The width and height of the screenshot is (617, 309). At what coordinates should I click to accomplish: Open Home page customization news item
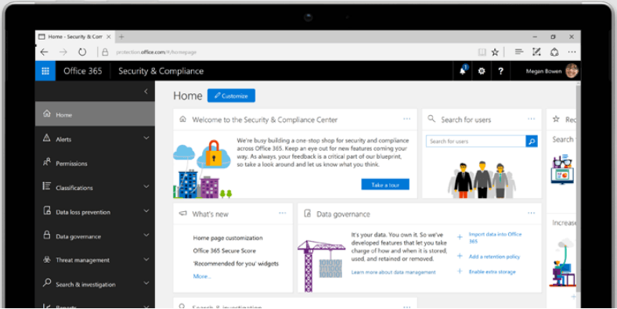pos(228,238)
